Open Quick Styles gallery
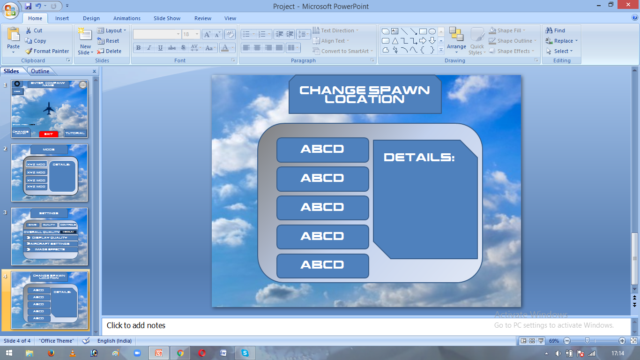 point(477,41)
